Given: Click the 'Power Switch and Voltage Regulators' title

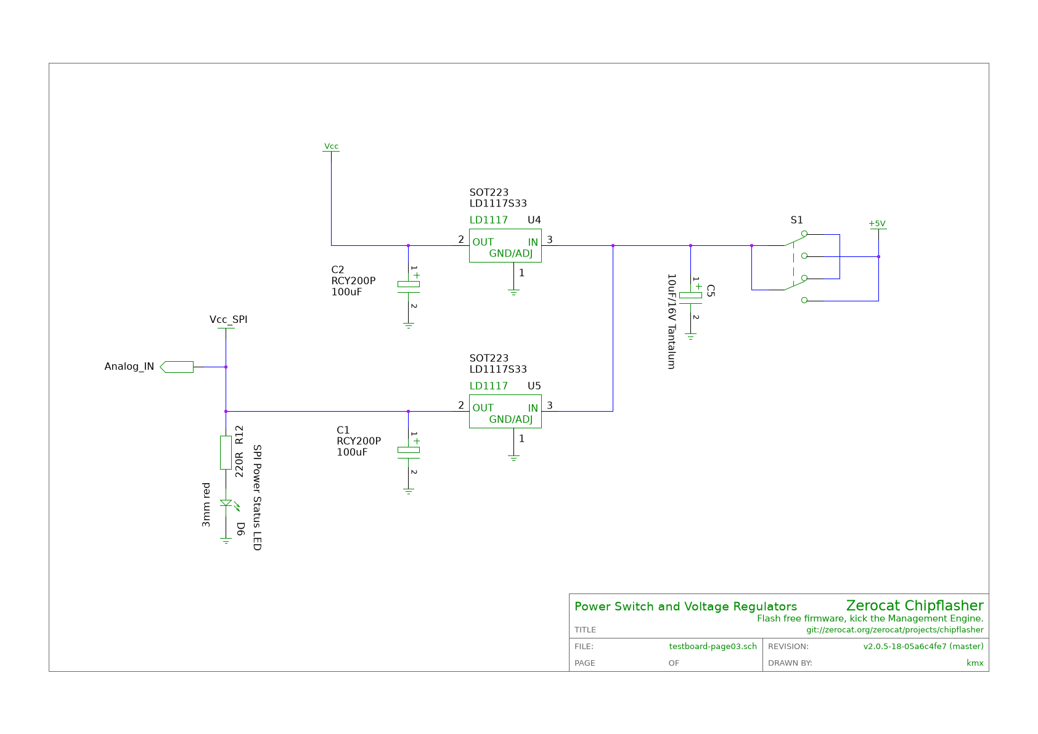Looking at the screenshot, I should (685, 606).
